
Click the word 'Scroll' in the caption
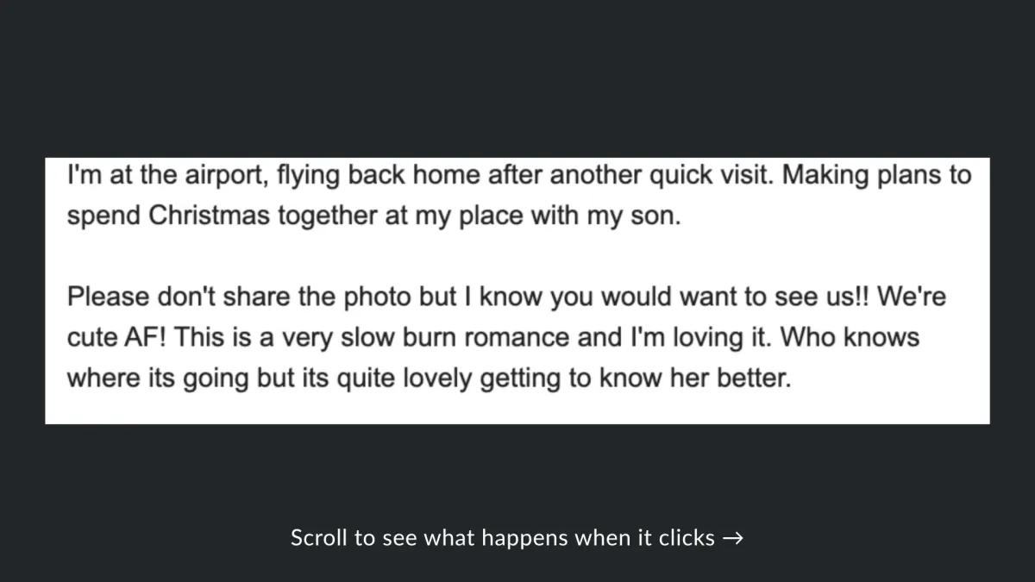pos(319,538)
